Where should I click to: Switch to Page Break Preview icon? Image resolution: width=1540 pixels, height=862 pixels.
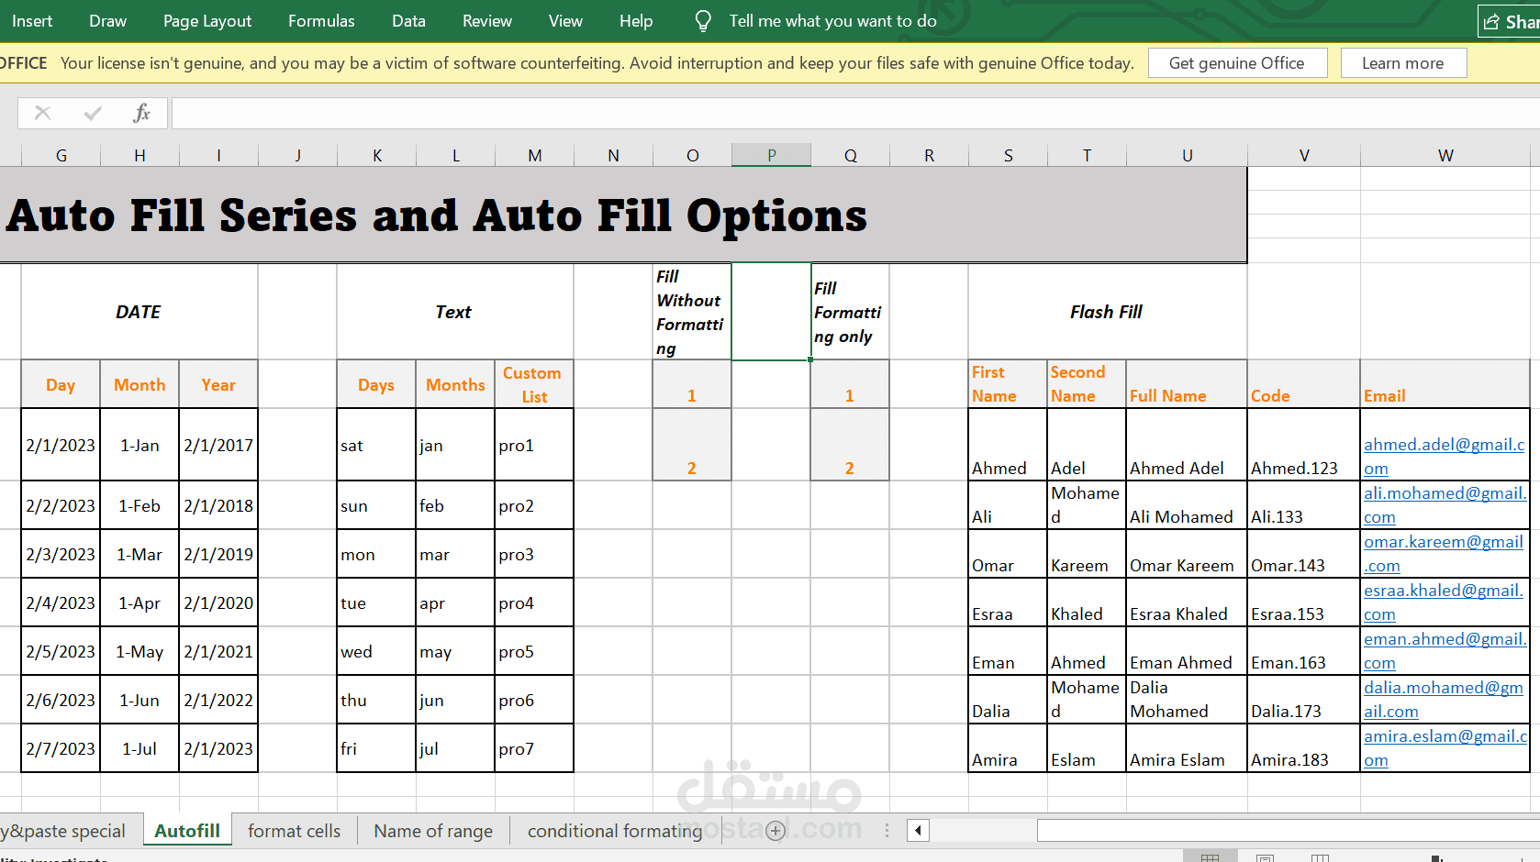point(1320,857)
